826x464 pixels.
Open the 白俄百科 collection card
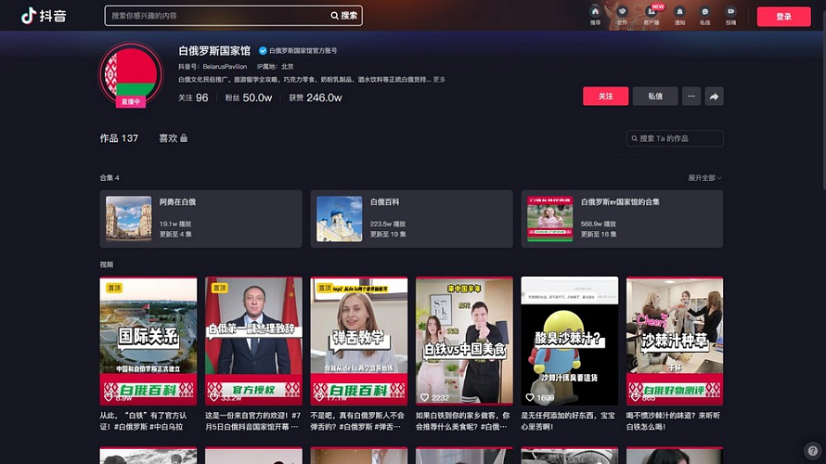pos(411,219)
